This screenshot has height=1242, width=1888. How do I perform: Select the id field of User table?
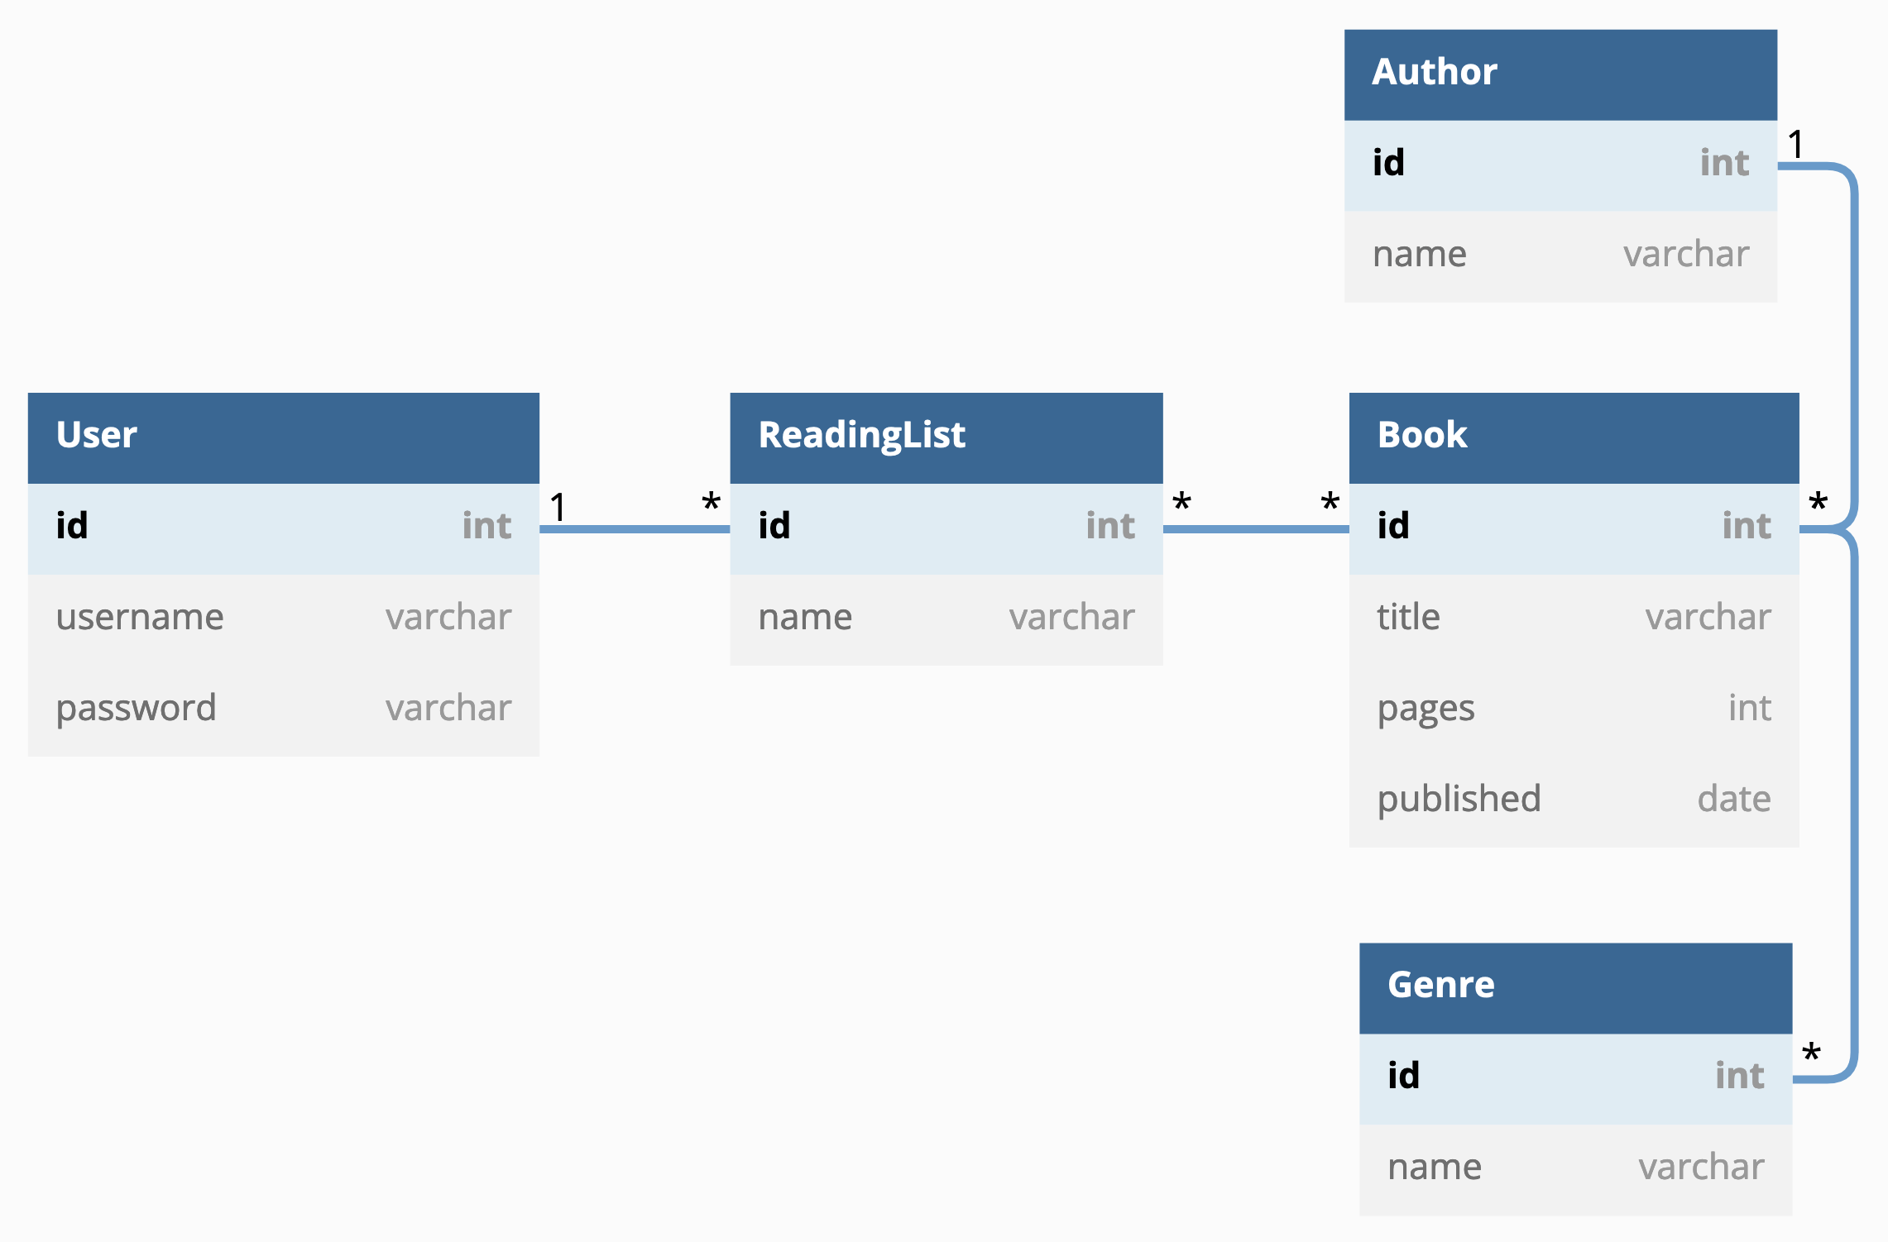pos(283,528)
